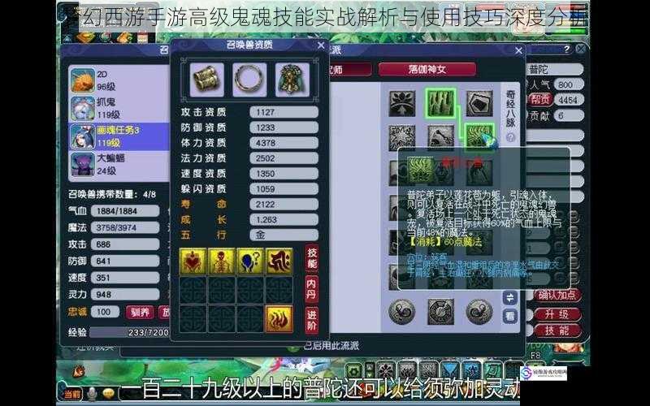Close the school meridian window
The height and width of the screenshot is (406, 650).
[x=518, y=50]
